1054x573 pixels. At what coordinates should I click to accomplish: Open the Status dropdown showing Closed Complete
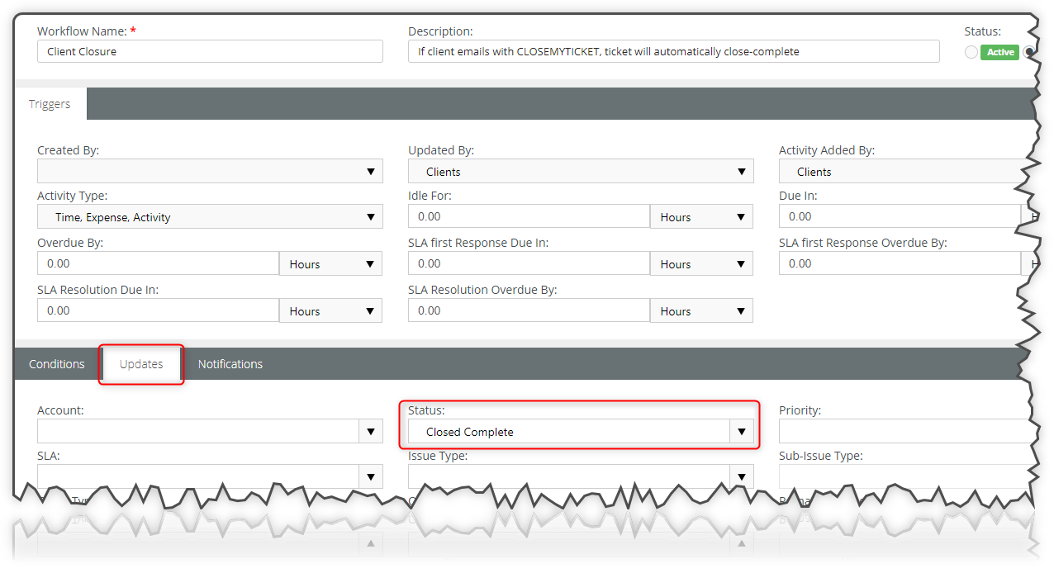741,431
